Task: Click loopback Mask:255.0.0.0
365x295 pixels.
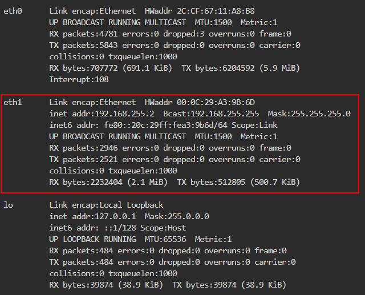Action: (177, 216)
